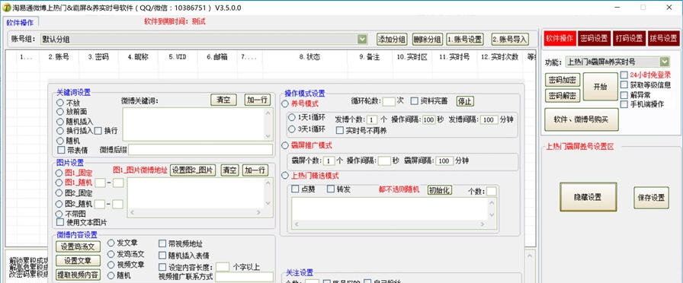
Task: Click the 密码加密 button
Action: pyautogui.click(x=563, y=80)
